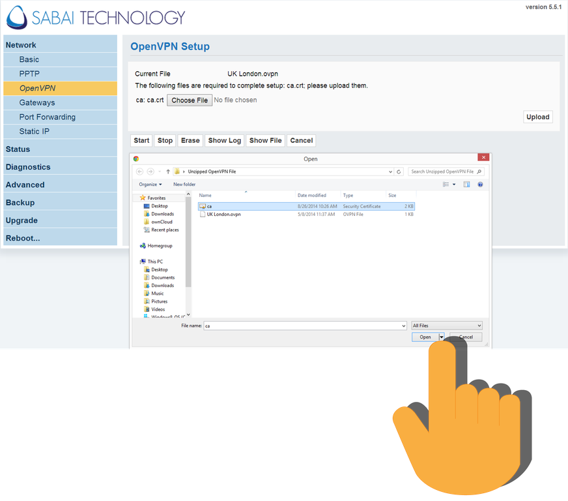
Task: Click the Show Log button
Action: click(x=225, y=140)
